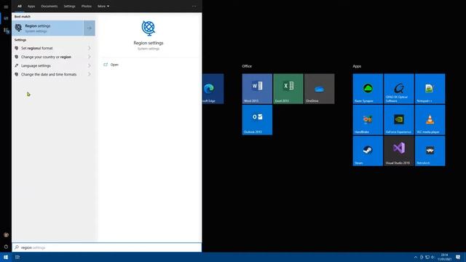Show hidden system tray icons
Image resolution: width=466 pixels, height=262 pixels.
pyautogui.click(x=416, y=257)
